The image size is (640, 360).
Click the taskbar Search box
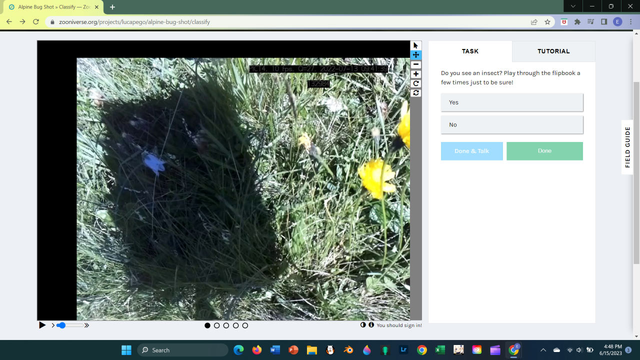[183, 350]
